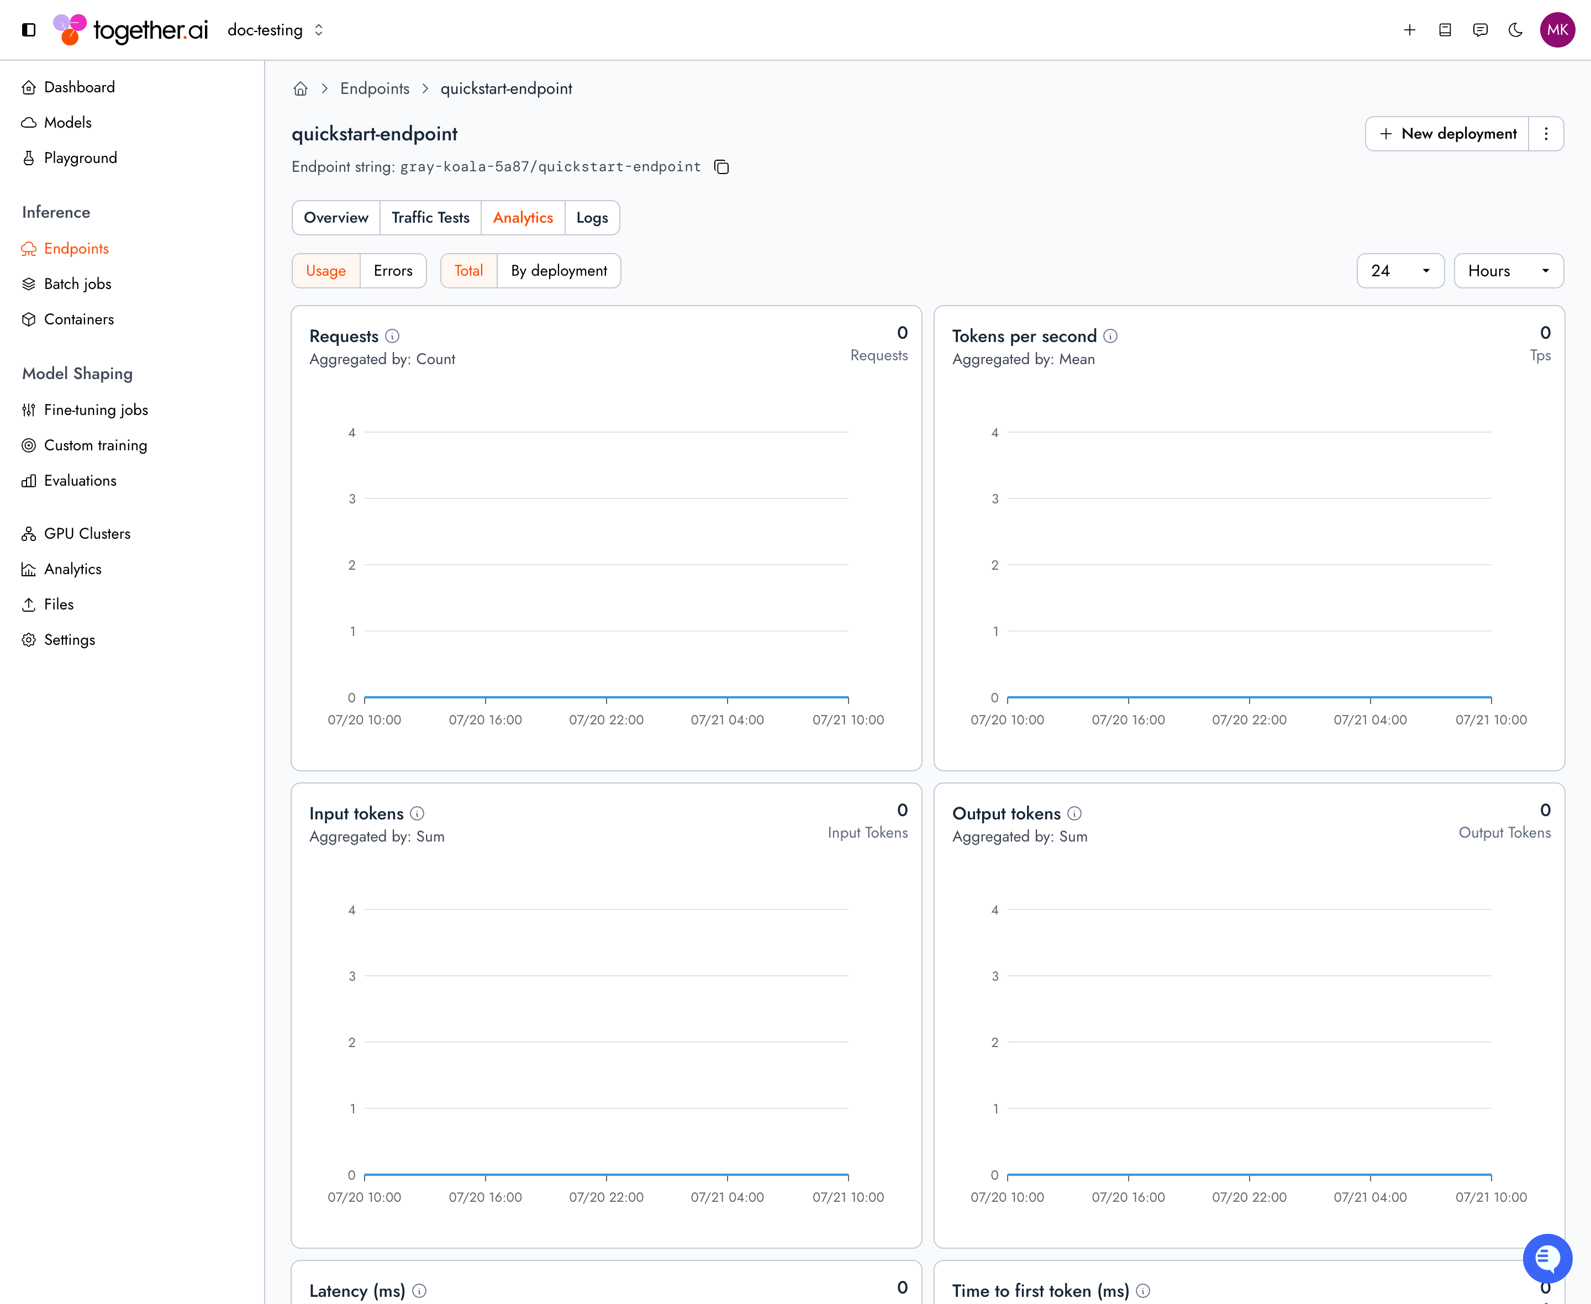Select the endpoint Analytics tab

point(523,218)
